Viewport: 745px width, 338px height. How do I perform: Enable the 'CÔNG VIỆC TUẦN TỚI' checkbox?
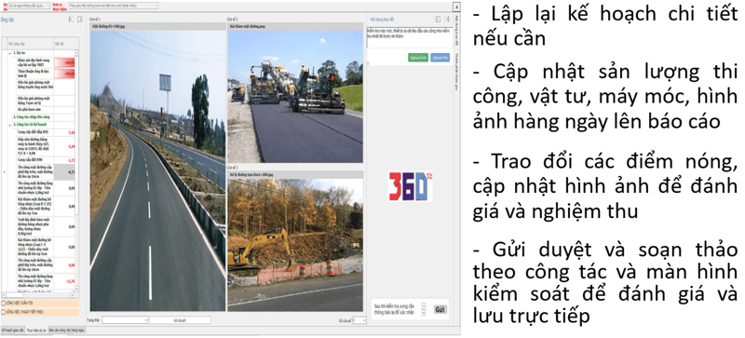point(4,303)
